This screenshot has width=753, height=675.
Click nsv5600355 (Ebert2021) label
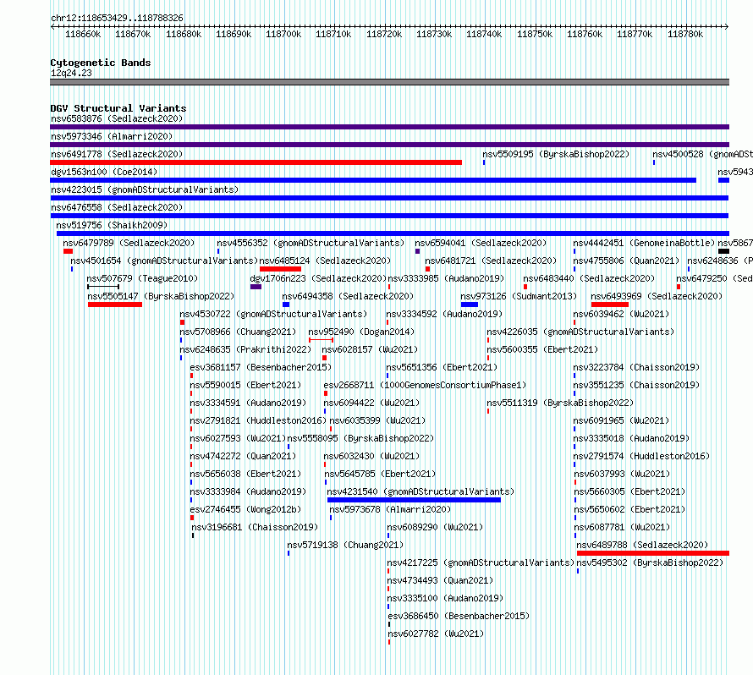click(542, 349)
